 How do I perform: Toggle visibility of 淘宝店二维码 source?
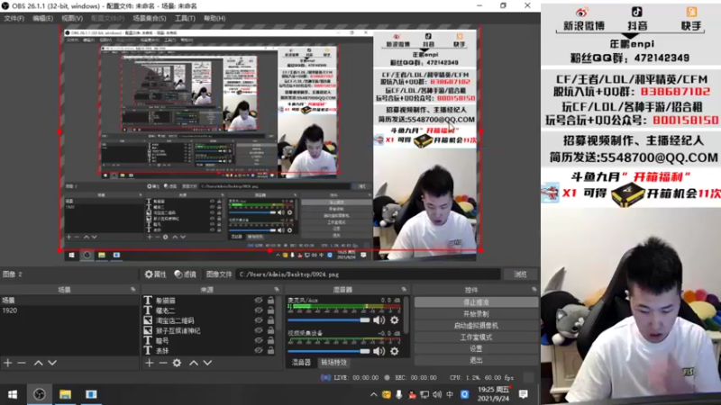point(259,320)
